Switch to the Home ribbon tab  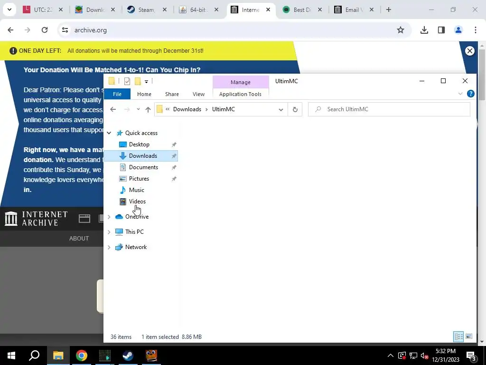(144, 94)
